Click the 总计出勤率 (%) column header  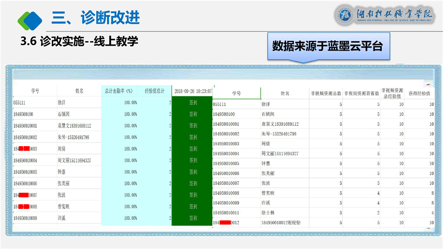pyautogui.click(x=119, y=91)
